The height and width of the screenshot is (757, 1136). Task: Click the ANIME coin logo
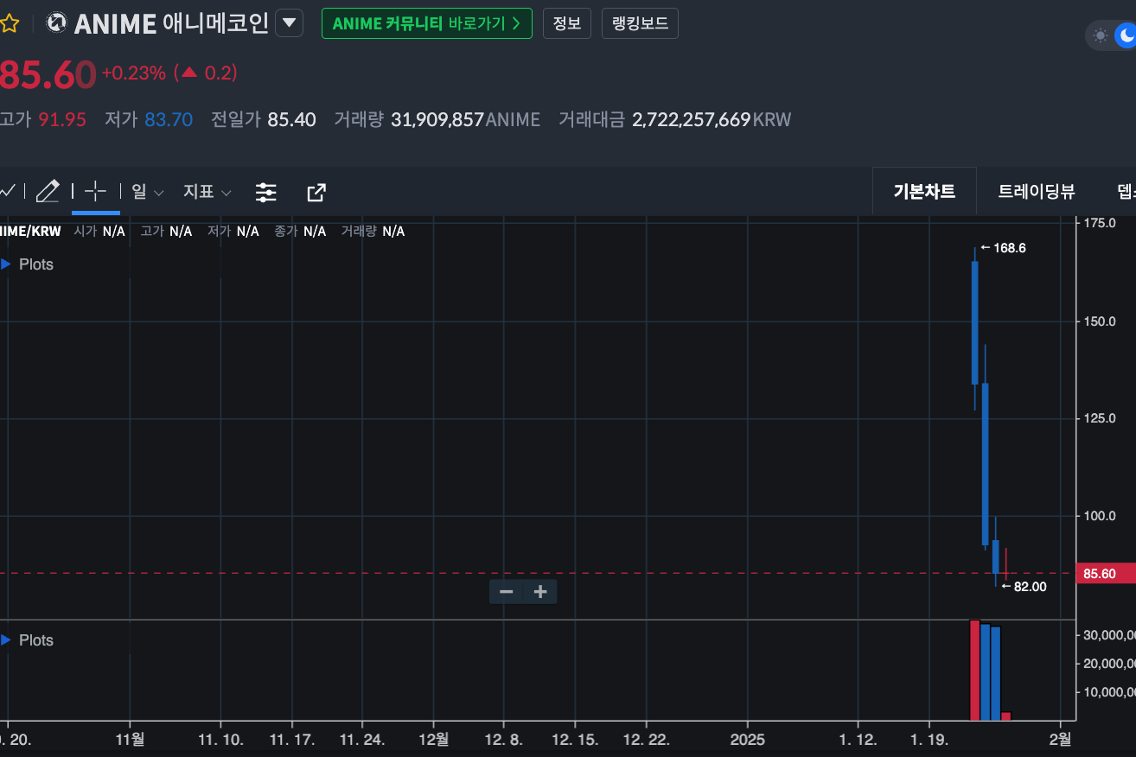click(55, 23)
